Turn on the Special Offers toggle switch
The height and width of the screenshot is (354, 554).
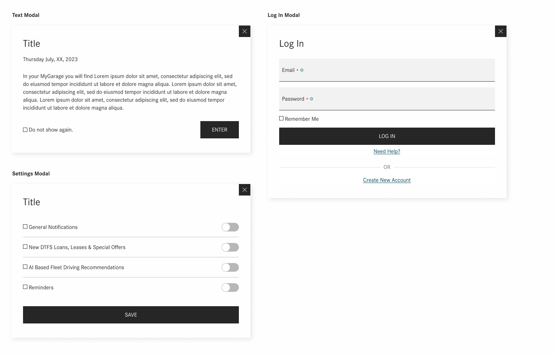point(230,247)
